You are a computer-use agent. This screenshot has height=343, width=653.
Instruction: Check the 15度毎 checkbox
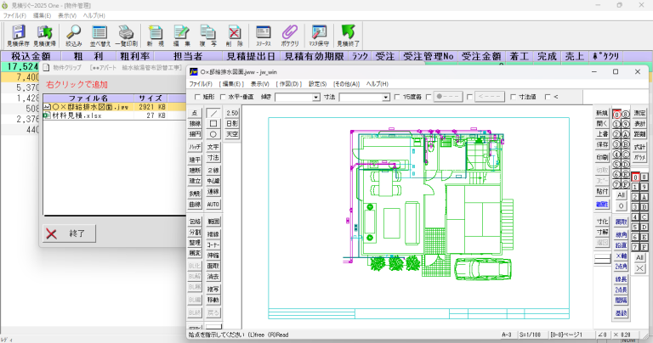pyautogui.click(x=397, y=98)
